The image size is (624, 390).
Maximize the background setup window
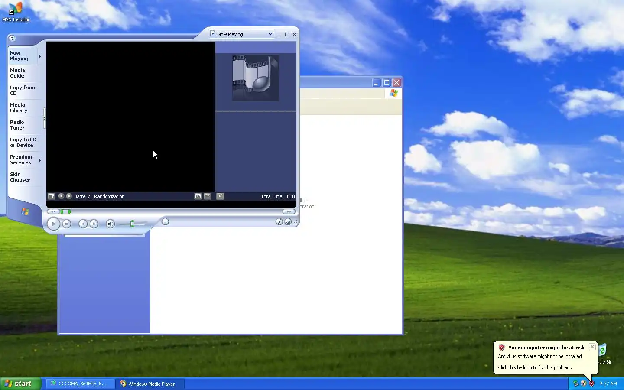pyautogui.click(x=387, y=82)
